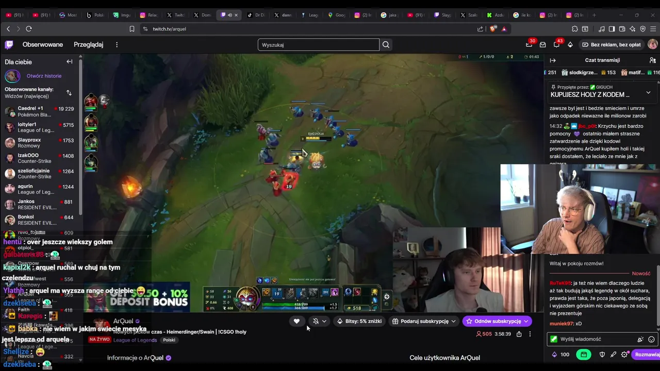Viewport: 660px width, 371px height.
Task: Open the whispers mail icon
Action: pos(542,45)
